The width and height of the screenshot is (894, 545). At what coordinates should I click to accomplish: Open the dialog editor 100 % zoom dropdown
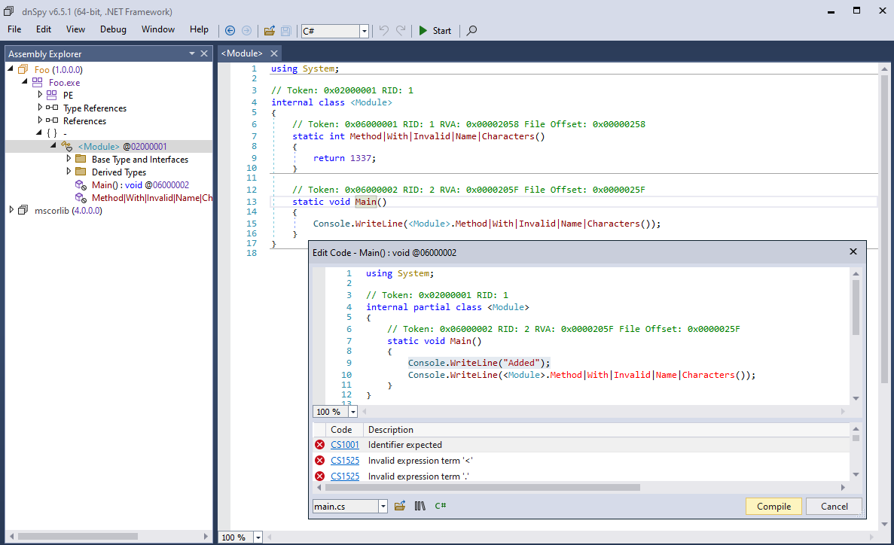(353, 412)
